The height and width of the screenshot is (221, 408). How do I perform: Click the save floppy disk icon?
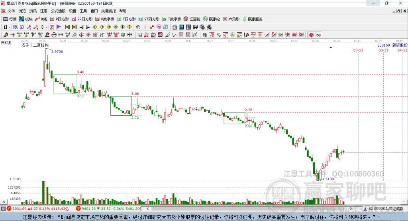tap(195, 27)
